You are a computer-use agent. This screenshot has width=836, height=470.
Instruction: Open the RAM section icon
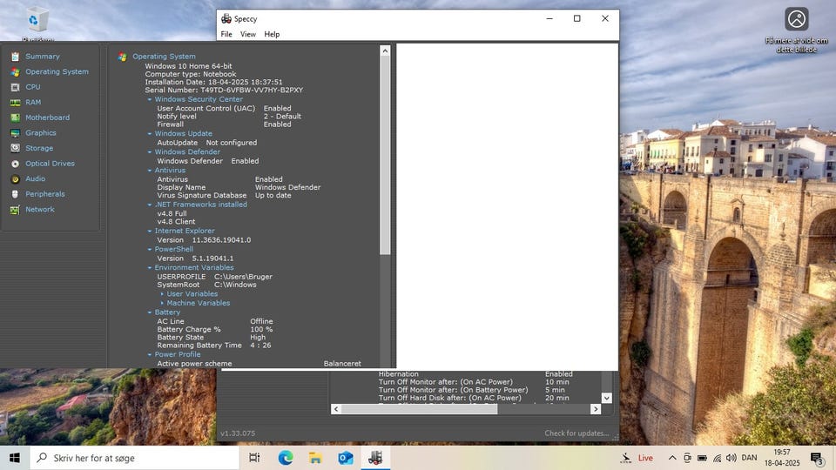[x=15, y=103]
